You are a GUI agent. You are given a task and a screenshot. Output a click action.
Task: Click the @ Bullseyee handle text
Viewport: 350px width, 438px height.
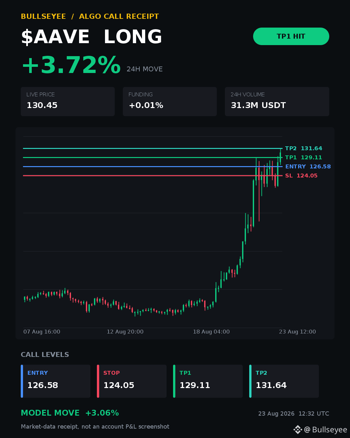point(325,430)
